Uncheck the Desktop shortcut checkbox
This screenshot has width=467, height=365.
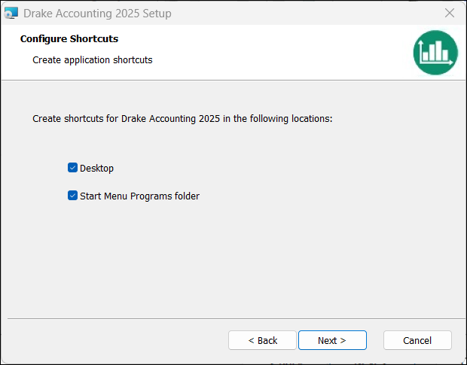(x=72, y=168)
